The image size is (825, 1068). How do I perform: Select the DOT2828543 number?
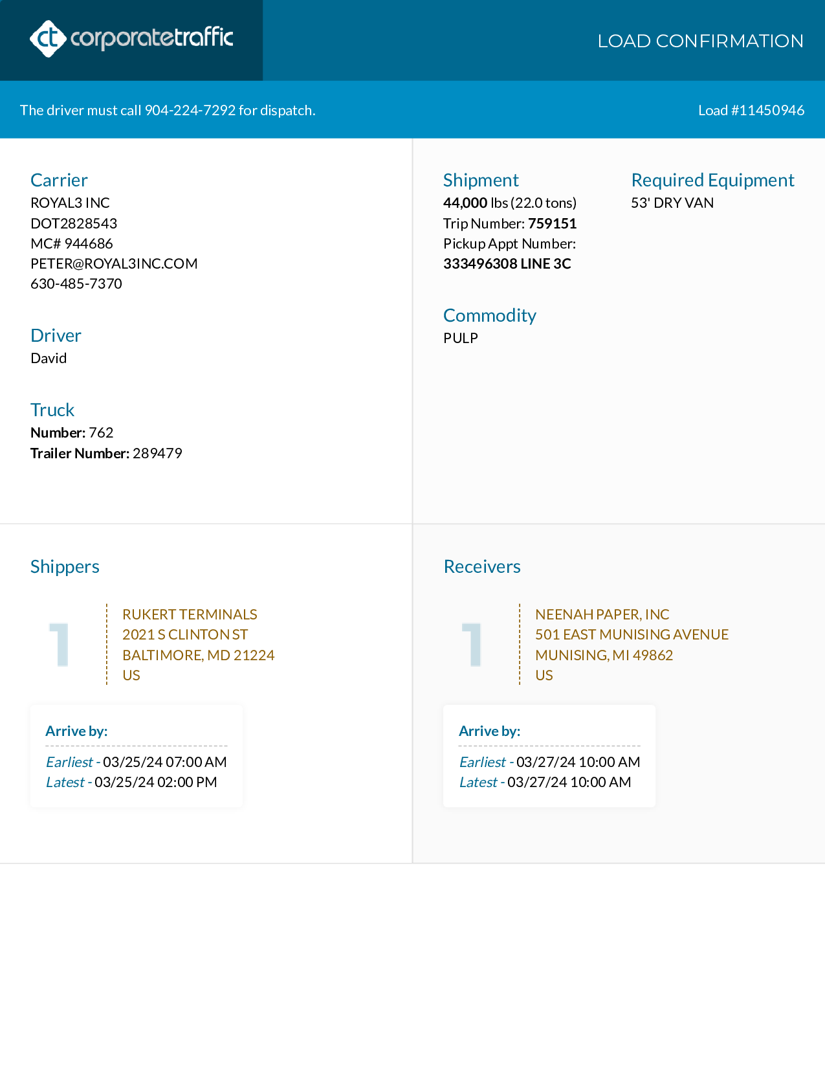74,223
